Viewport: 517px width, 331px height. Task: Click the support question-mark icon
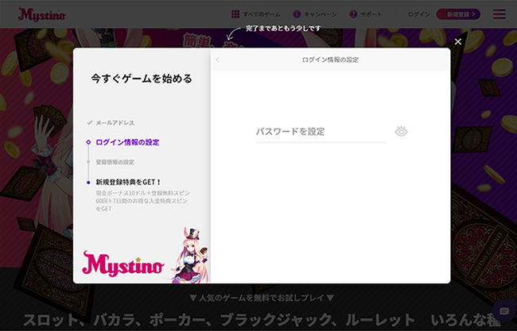(354, 14)
